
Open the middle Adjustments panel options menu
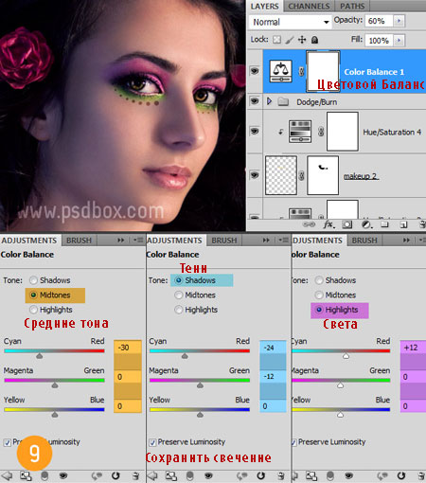point(284,241)
